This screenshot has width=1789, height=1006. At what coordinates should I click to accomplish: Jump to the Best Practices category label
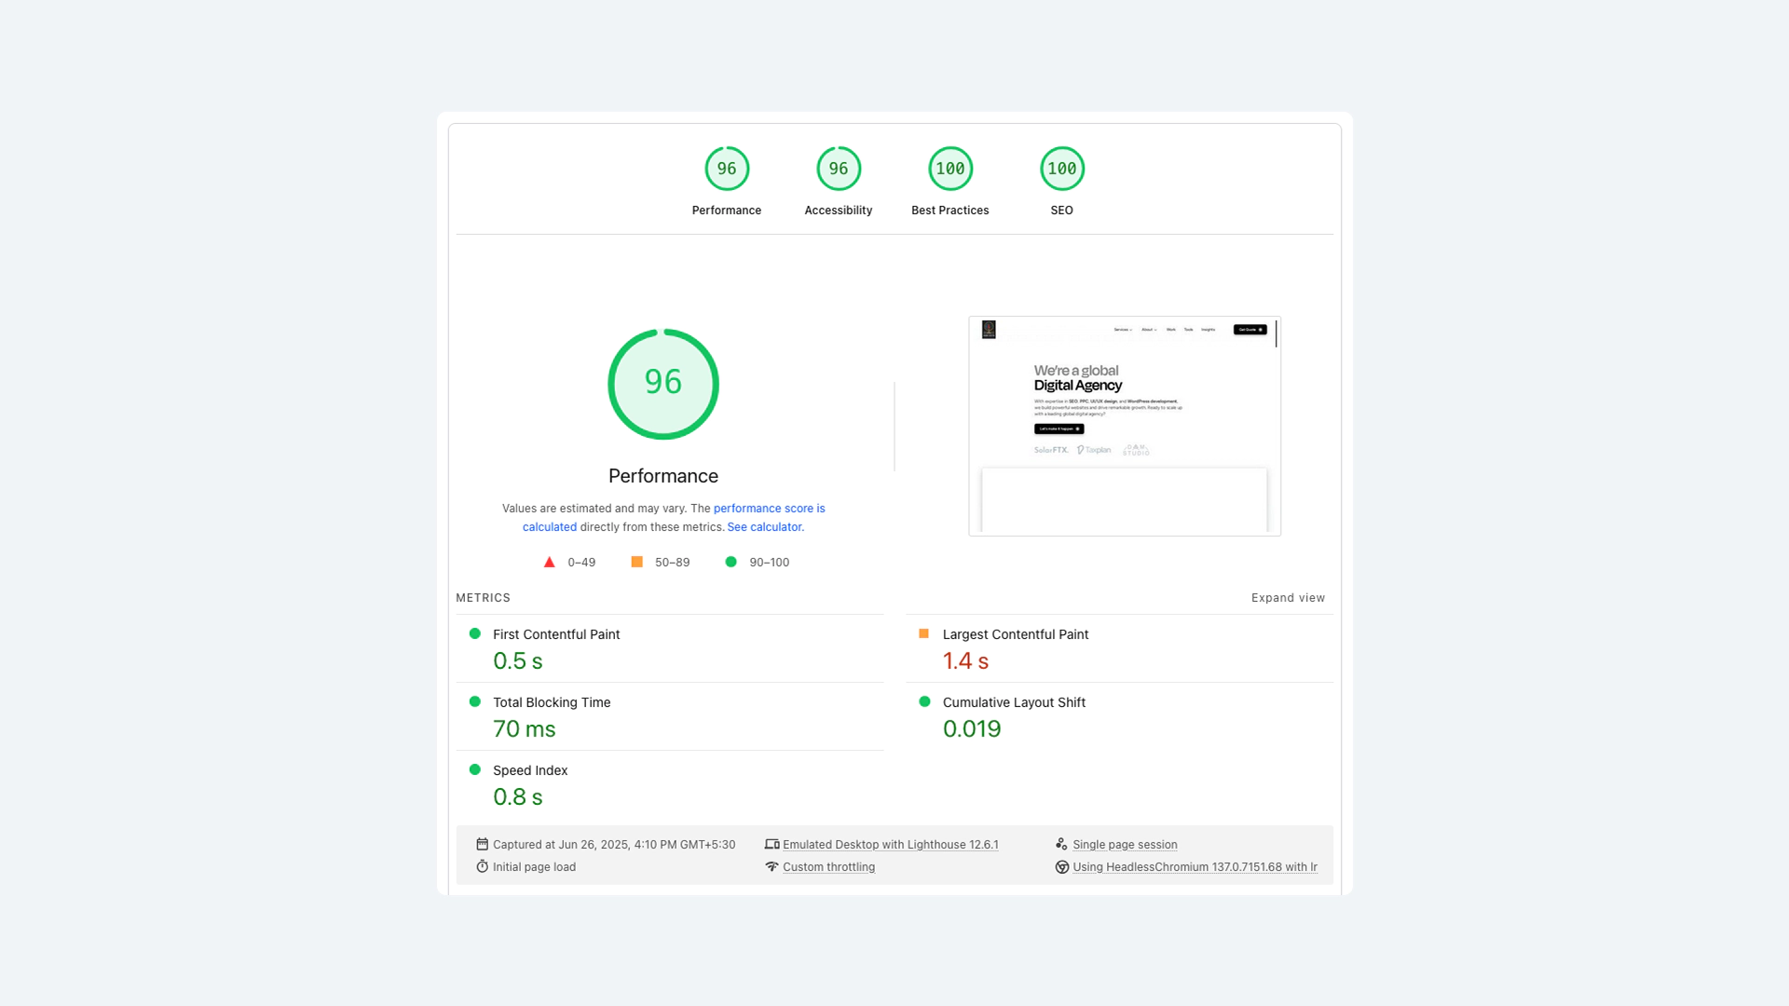(x=950, y=211)
